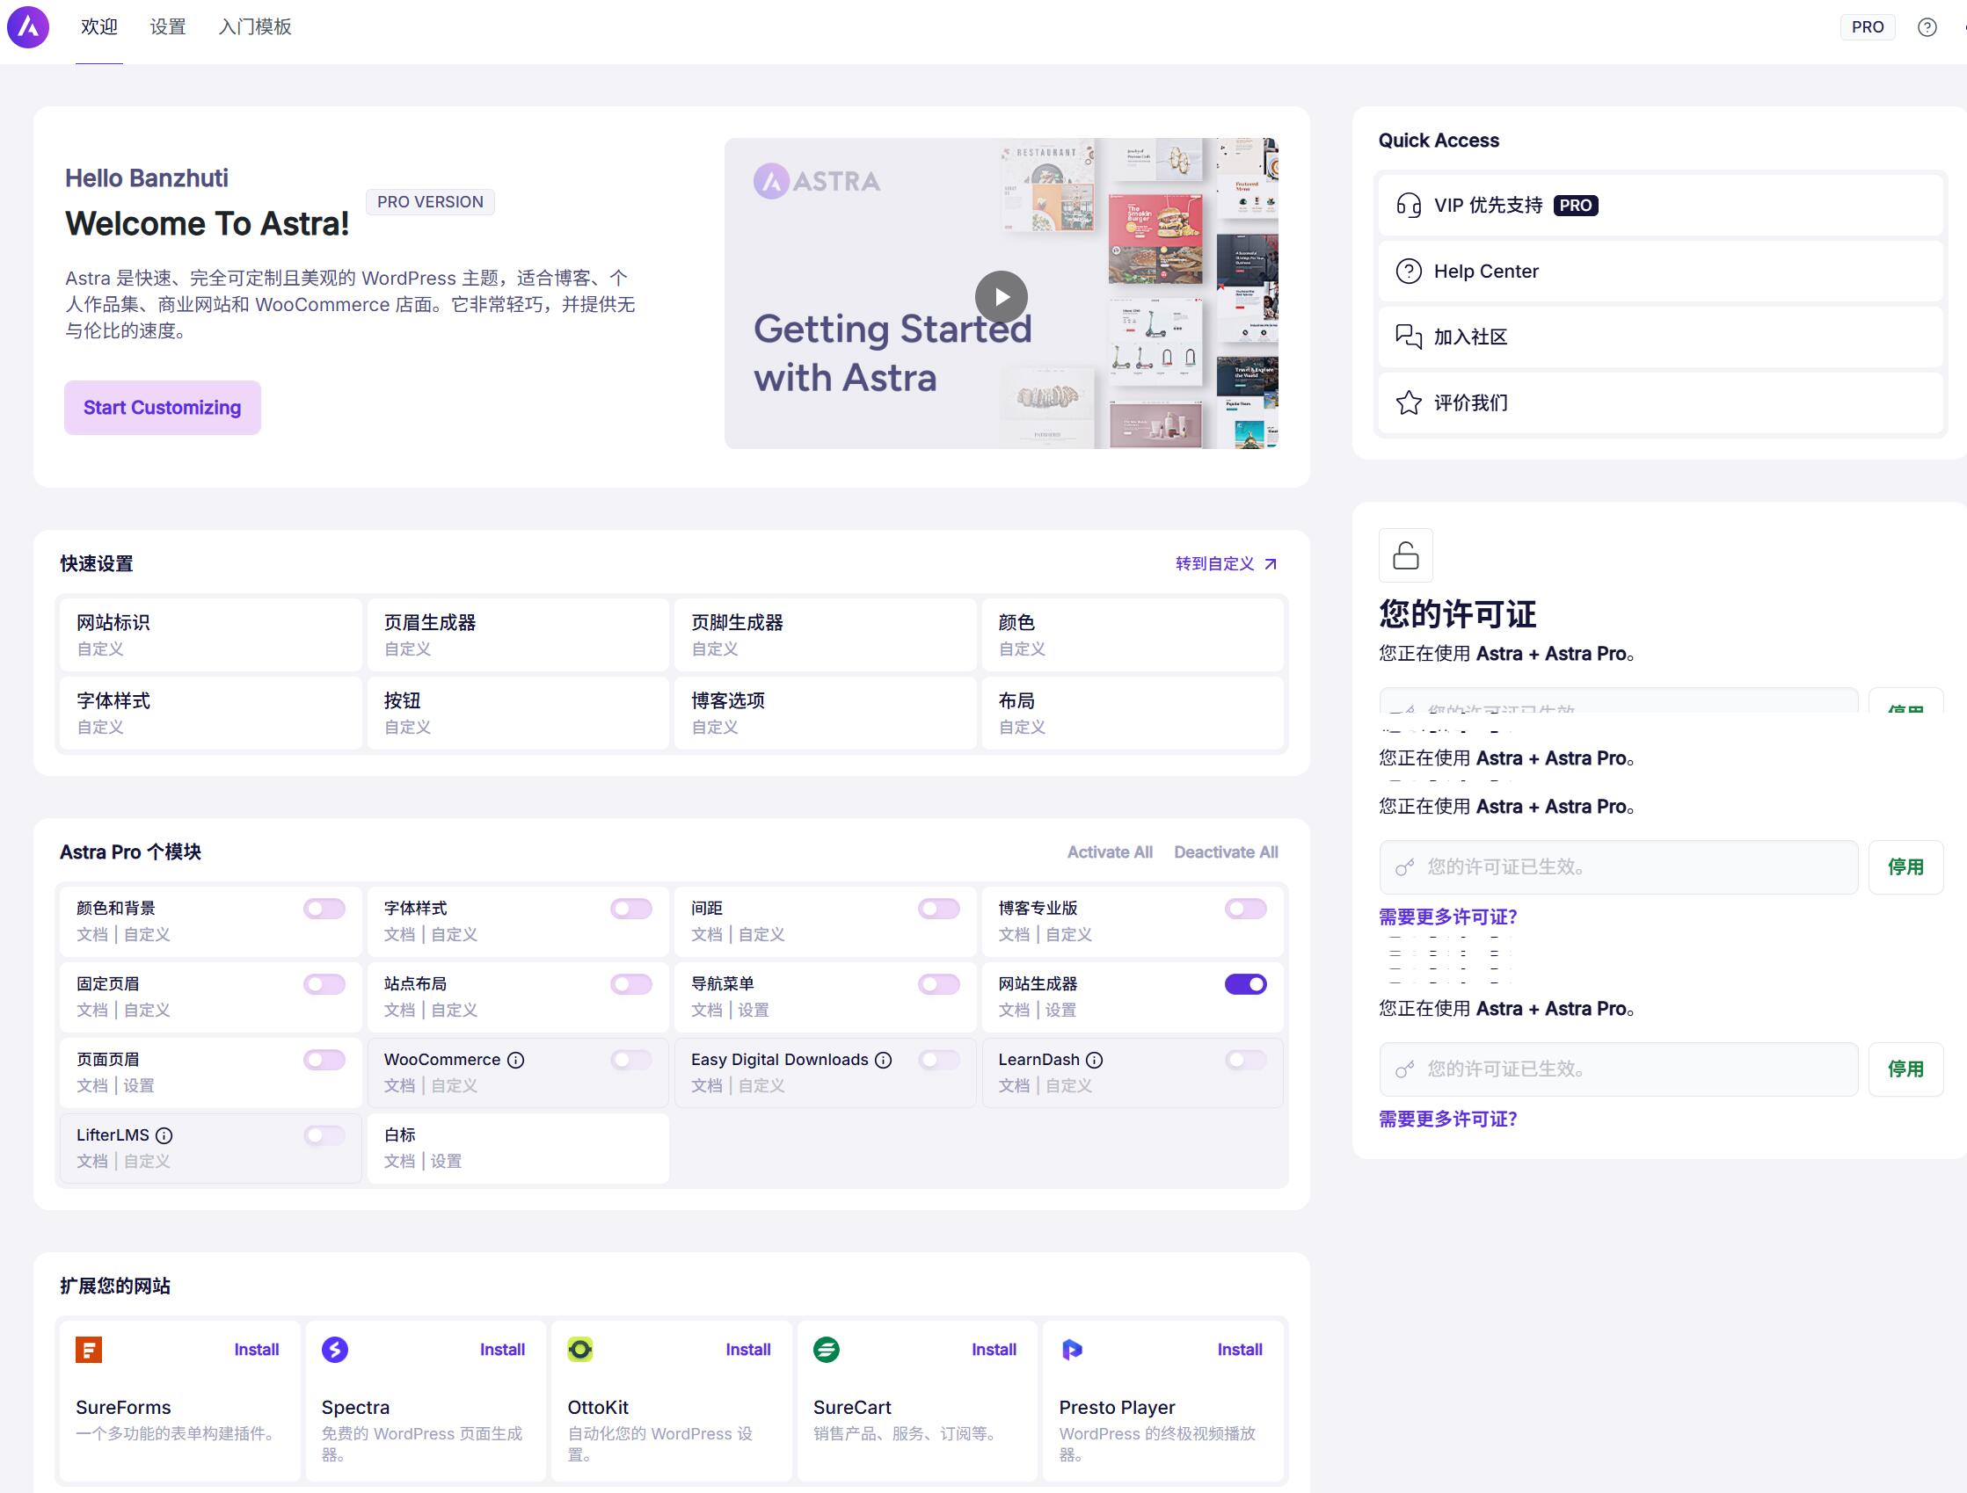Turn on the 导航菜单 module toggle
The height and width of the screenshot is (1493, 1967).
939,984
